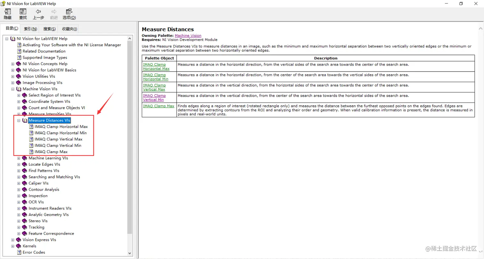Screen dimensions: 484x259
Task: Expand the Analytic Geometry VIs node
Action: 19,215
